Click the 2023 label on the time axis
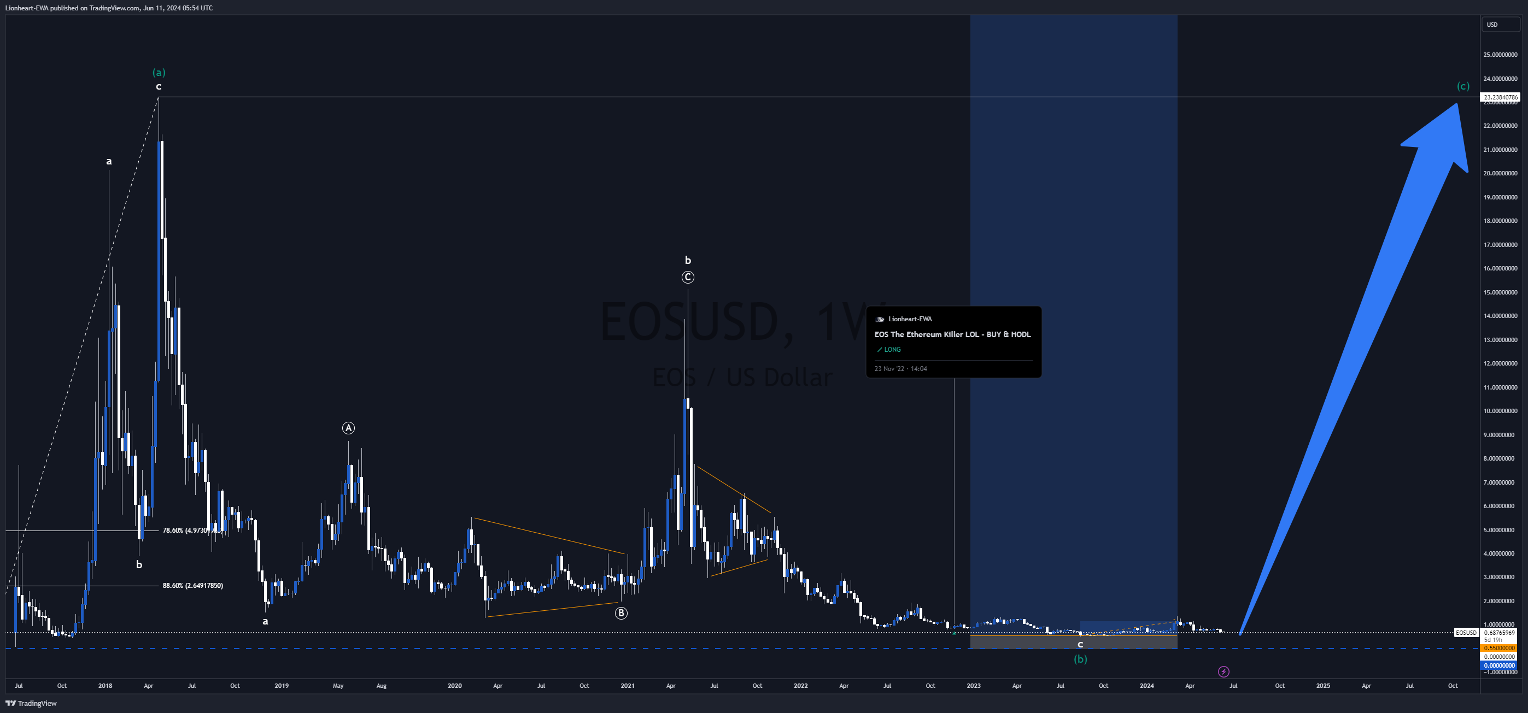Viewport: 1528px width, 713px height. coord(974,686)
